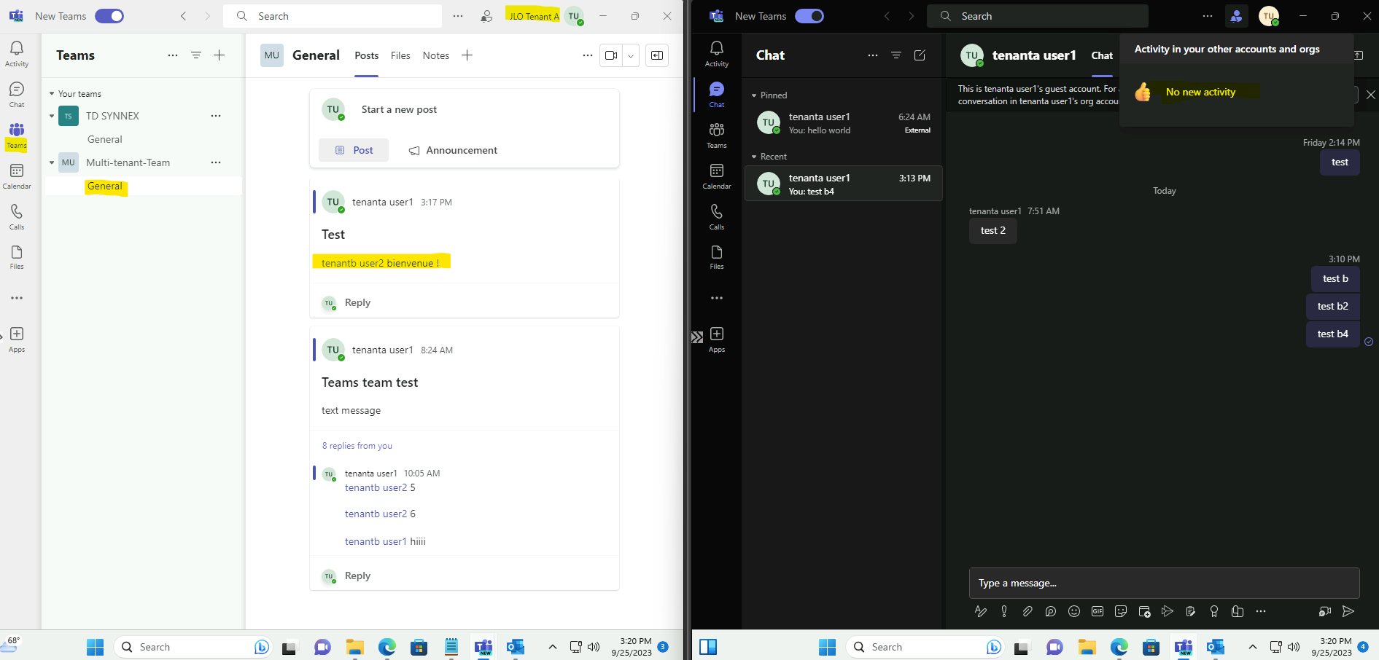The image size is (1379, 660).
Task: Reply to the Test post
Action: pyautogui.click(x=357, y=302)
